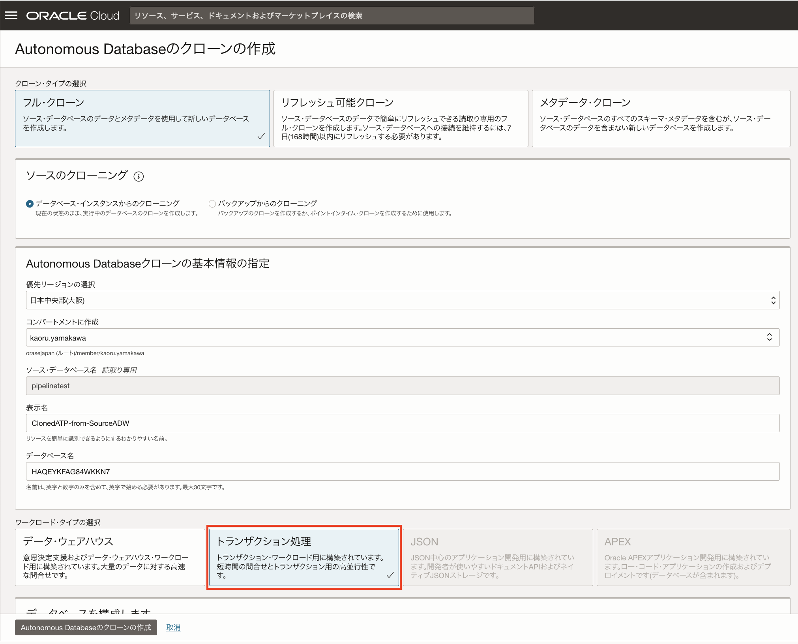Select the APEX workload type
Viewport: 798px width, 644px height.
pyautogui.click(x=693, y=557)
